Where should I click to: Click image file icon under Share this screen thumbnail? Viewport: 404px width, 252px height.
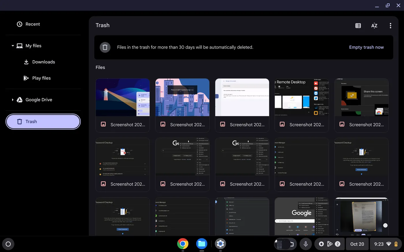[x=342, y=124]
